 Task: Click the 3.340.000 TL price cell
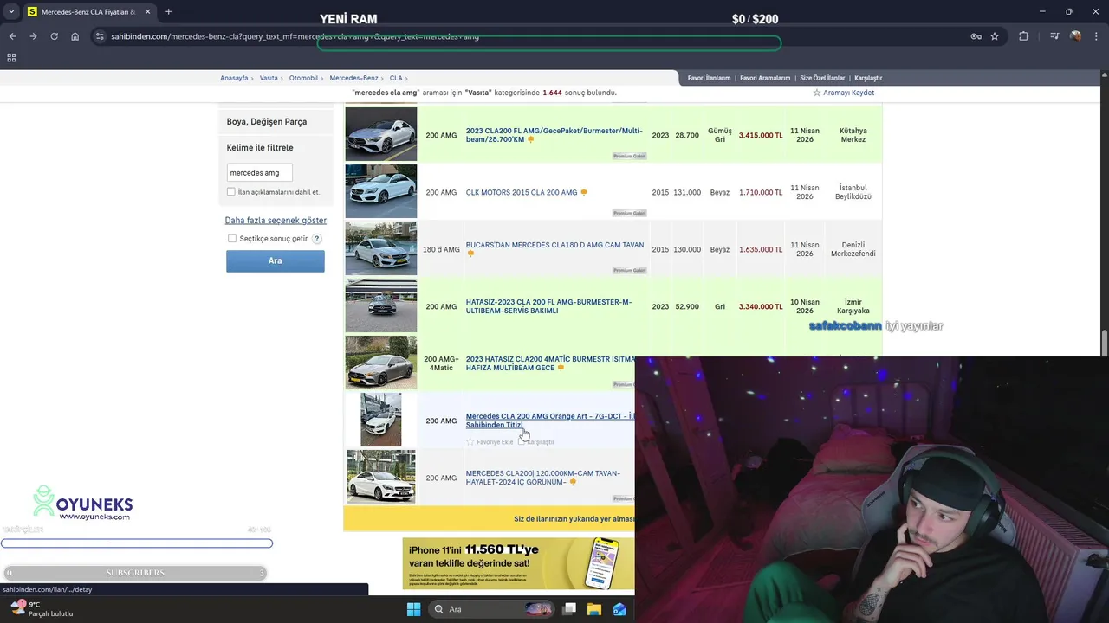click(x=761, y=306)
